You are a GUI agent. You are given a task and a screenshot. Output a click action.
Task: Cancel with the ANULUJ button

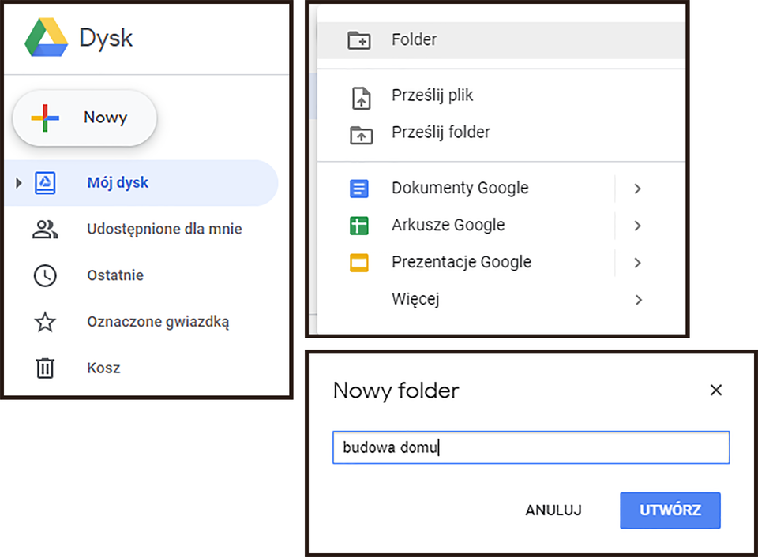click(x=553, y=510)
